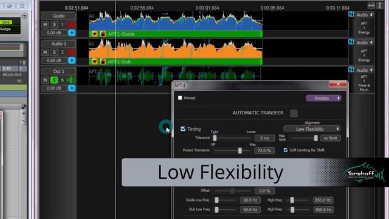Solo the Guide track
This screenshot has height=219, width=389.
(54, 24)
